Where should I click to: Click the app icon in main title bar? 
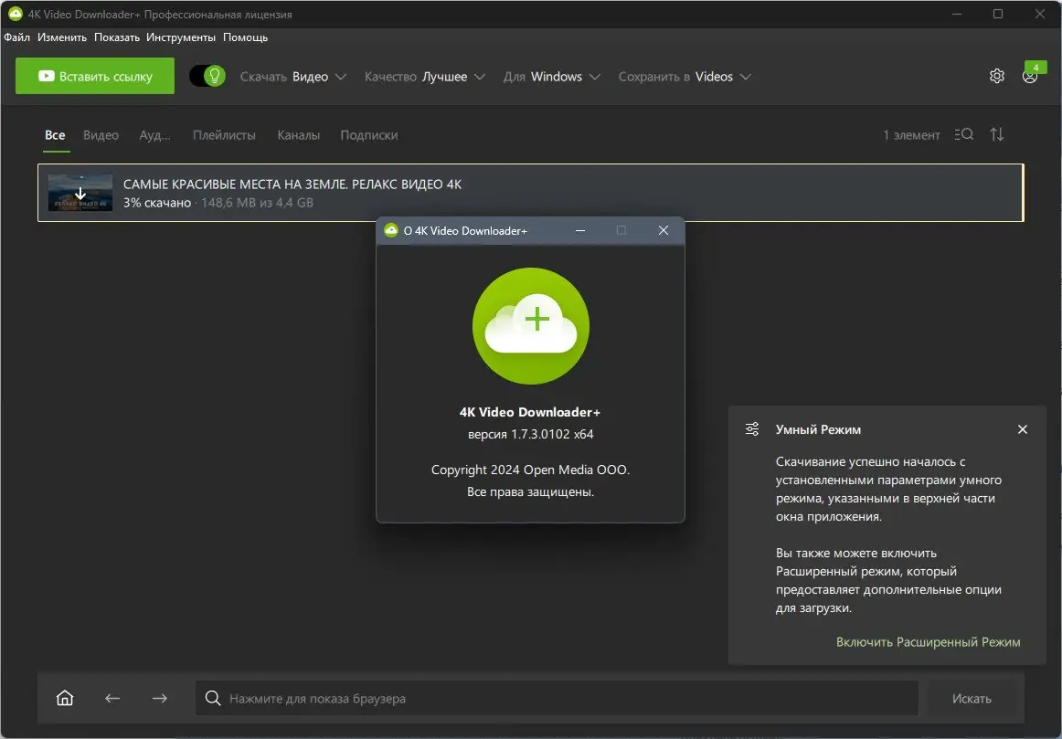click(x=15, y=14)
